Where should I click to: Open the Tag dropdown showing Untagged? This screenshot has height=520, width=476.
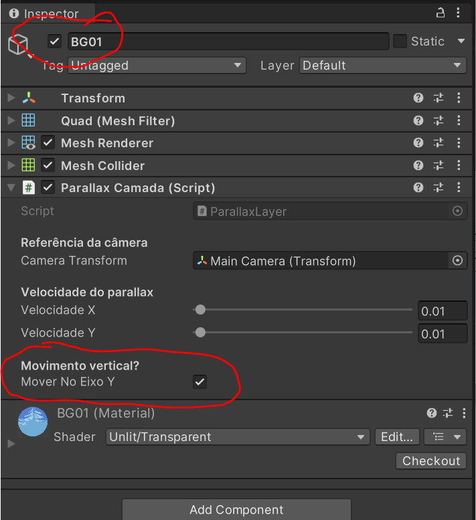(x=157, y=66)
